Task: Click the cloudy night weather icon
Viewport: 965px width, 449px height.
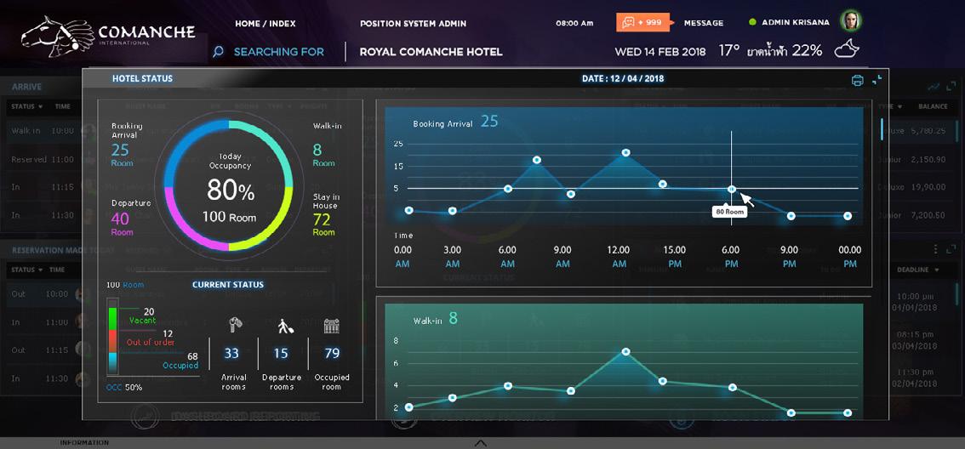Action: tap(847, 49)
